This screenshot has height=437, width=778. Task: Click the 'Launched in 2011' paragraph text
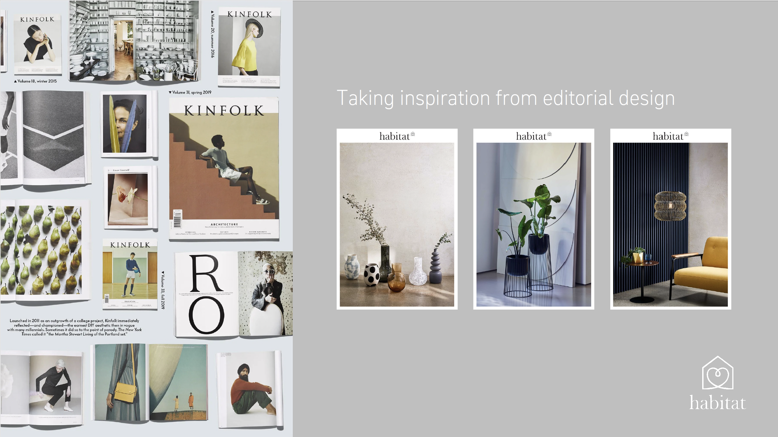tap(74, 327)
